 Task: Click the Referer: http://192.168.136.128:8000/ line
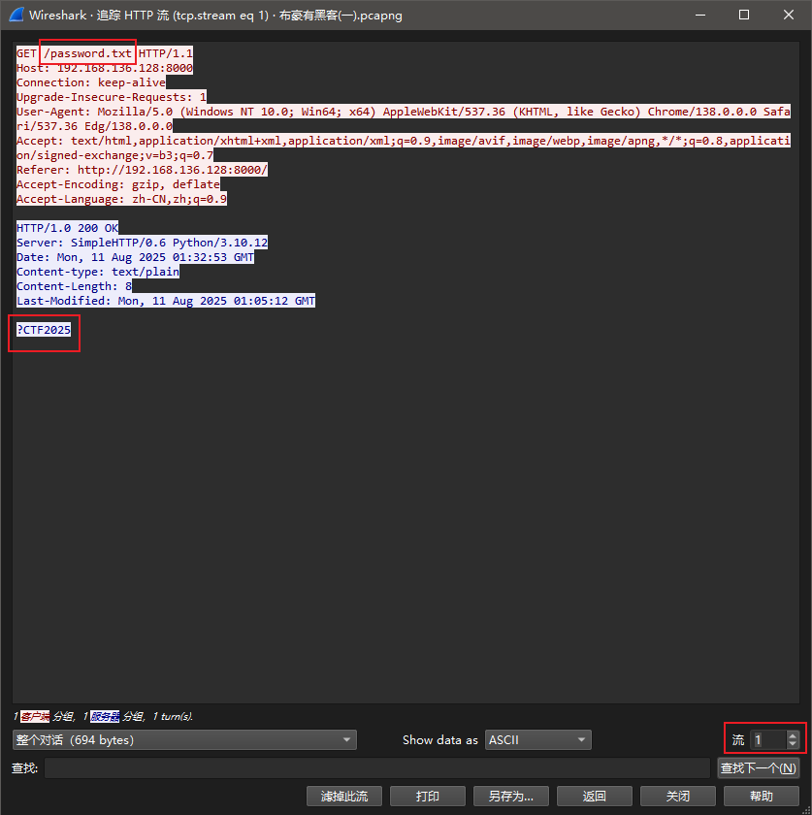click(x=142, y=170)
